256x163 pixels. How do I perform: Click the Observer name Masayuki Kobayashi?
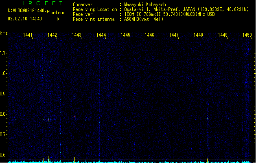click(146, 4)
